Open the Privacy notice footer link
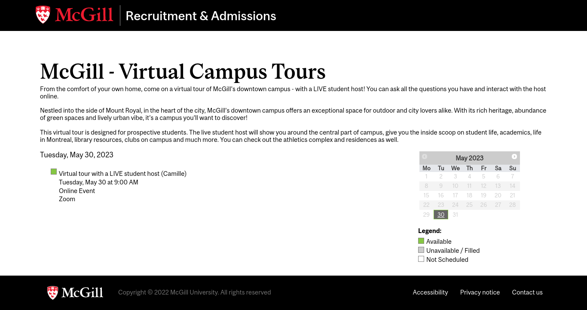 coord(480,292)
